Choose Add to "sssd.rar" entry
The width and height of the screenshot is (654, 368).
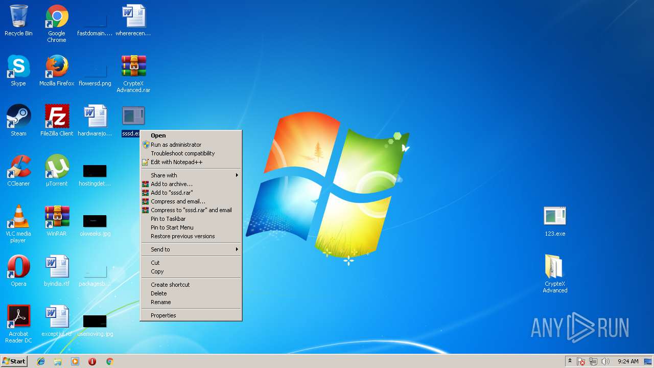(x=191, y=193)
